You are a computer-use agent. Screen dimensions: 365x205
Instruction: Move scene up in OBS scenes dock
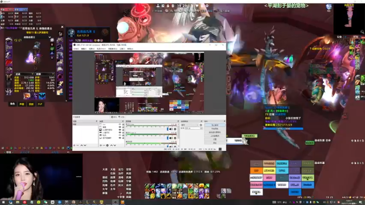point(82,145)
